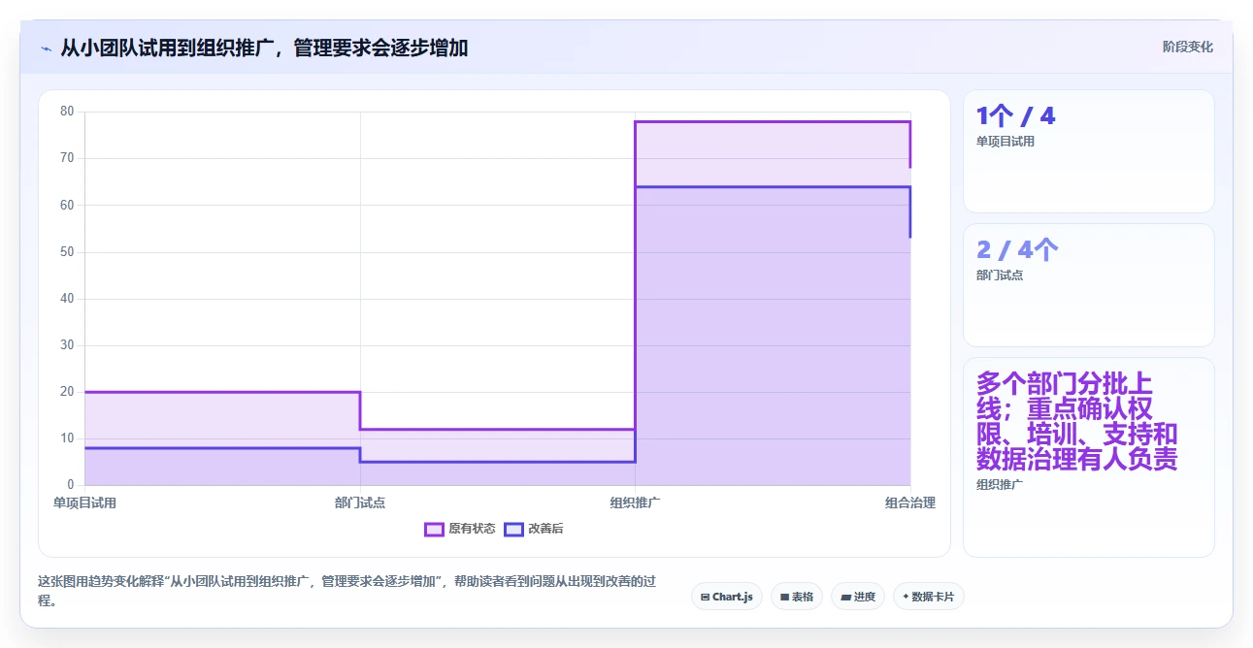Select the 数据卡片 tag chip
Screen dimensions: 1253x648
point(929,597)
